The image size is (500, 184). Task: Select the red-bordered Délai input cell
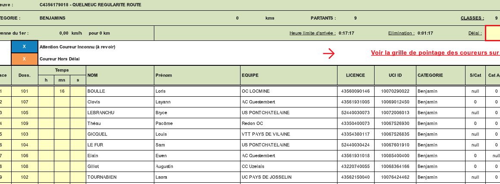point(493,33)
